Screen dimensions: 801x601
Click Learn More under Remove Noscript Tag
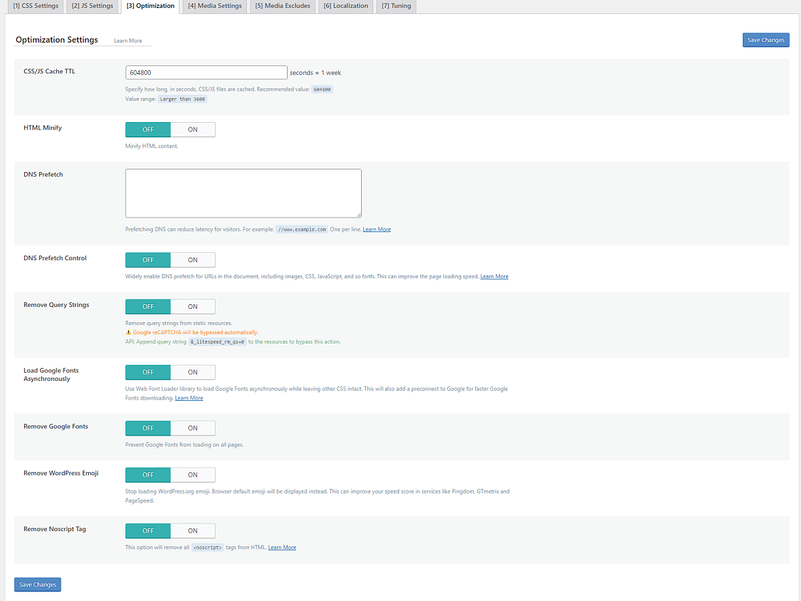click(282, 548)
